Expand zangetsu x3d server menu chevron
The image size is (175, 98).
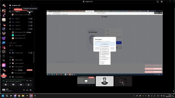coord(32,5)
